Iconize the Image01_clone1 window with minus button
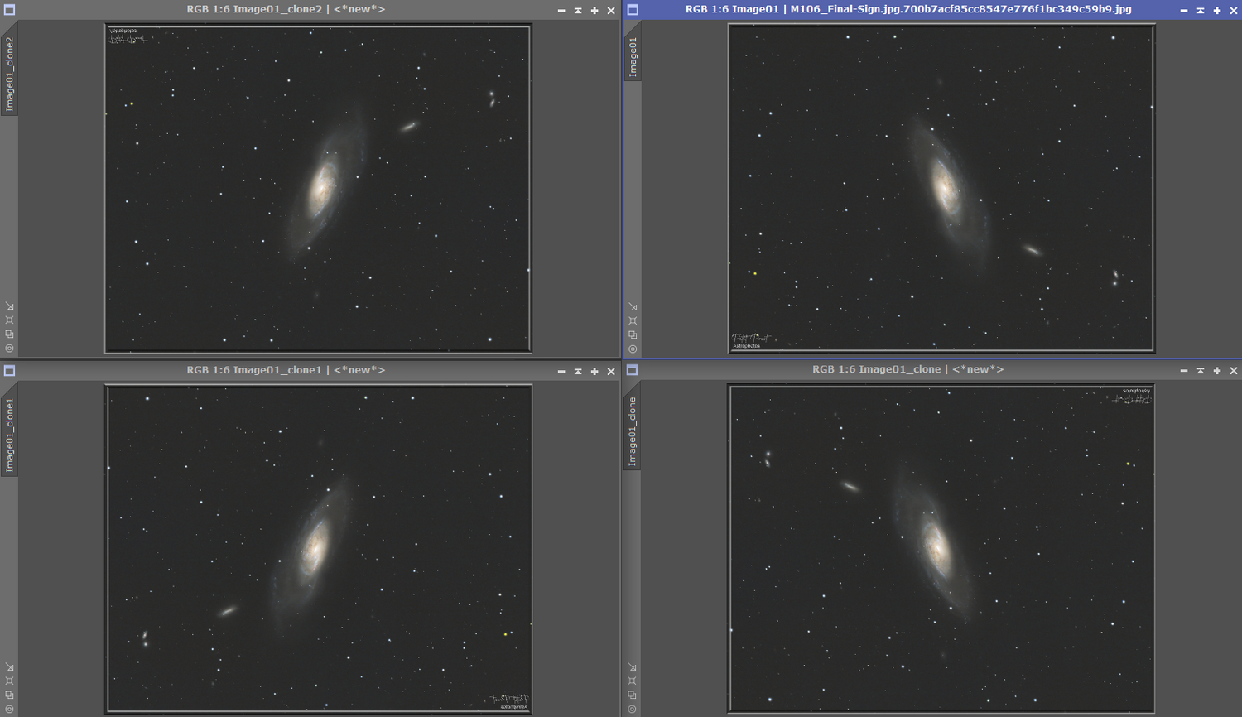1242x717 pixels. pos(561,372)
